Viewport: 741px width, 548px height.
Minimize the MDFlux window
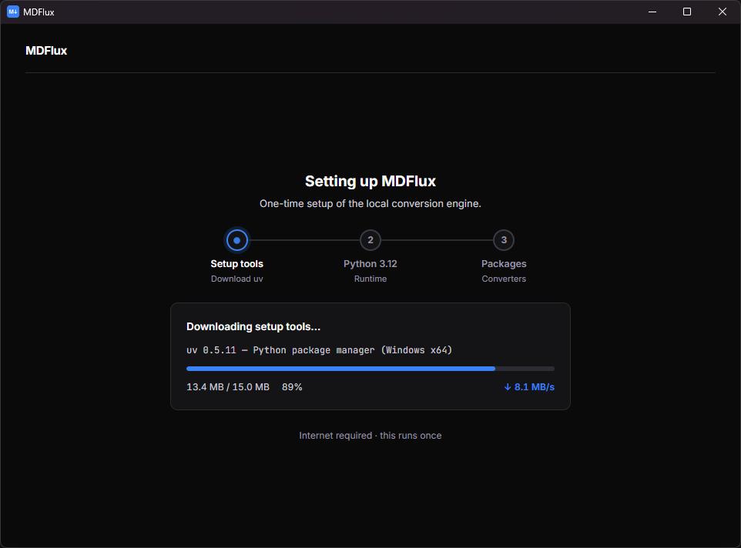(x=652, y=12)
